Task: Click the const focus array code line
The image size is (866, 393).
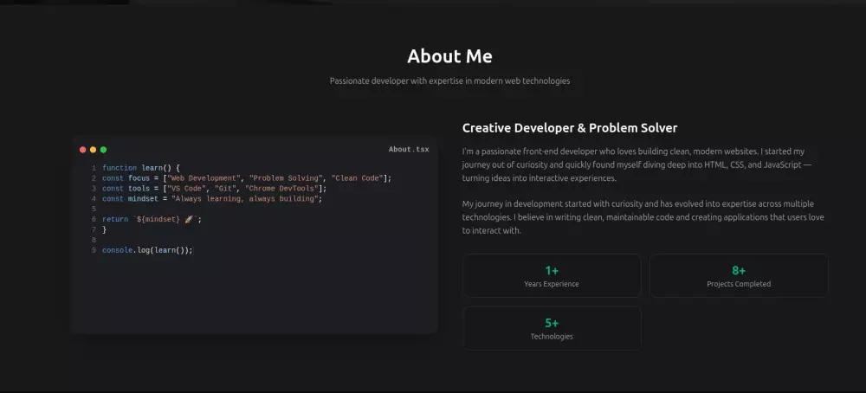Action: [x=247, y=177]
